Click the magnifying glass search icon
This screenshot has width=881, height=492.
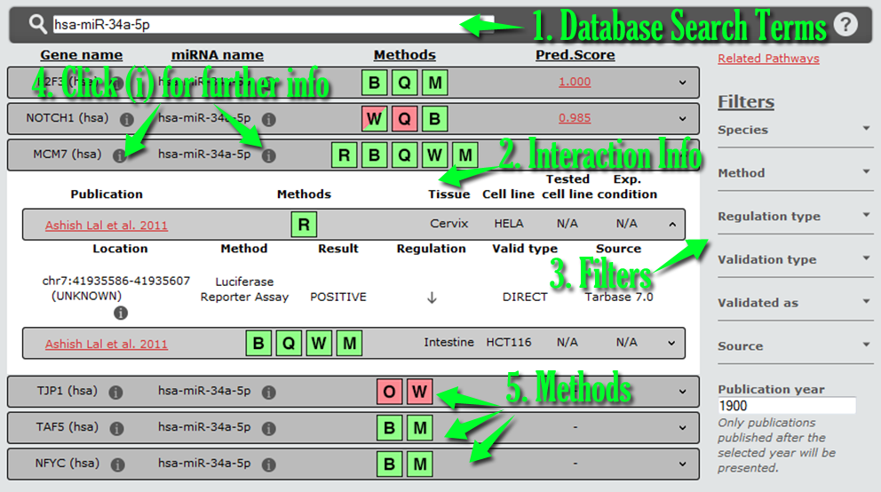click(36, 24)
